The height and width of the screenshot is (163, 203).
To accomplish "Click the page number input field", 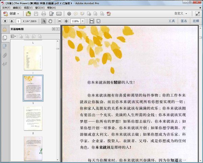I will click(18, 21).
